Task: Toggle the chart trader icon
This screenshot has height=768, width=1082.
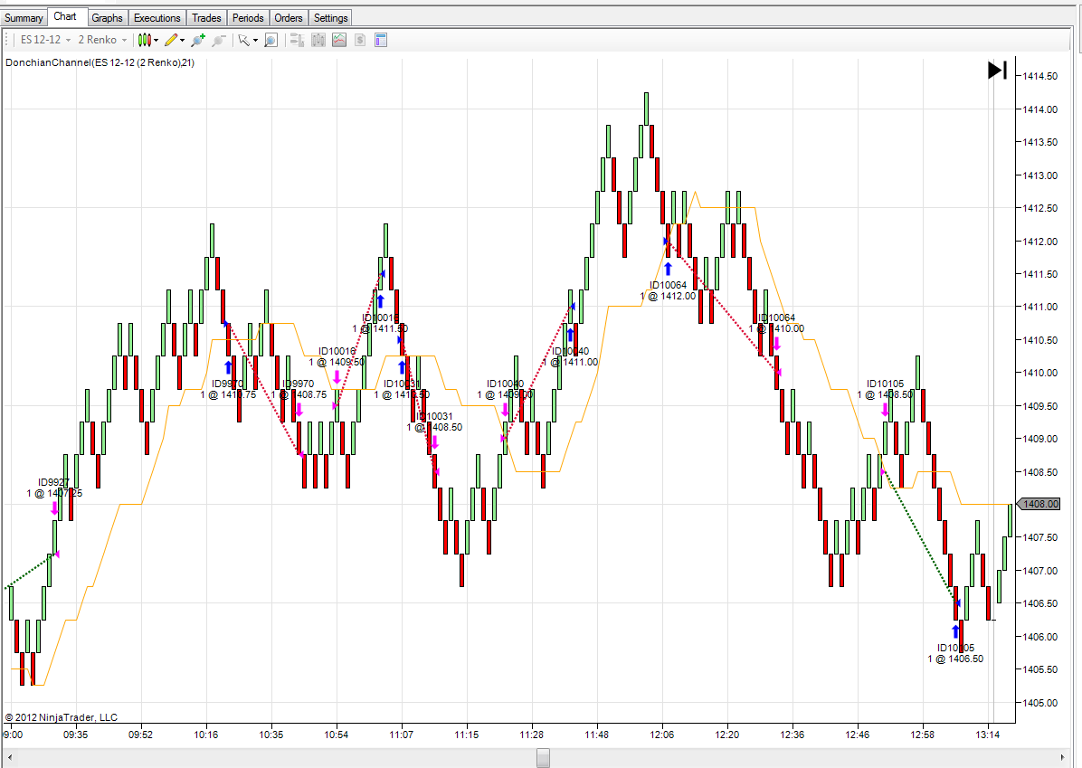Action: (297, 40)
